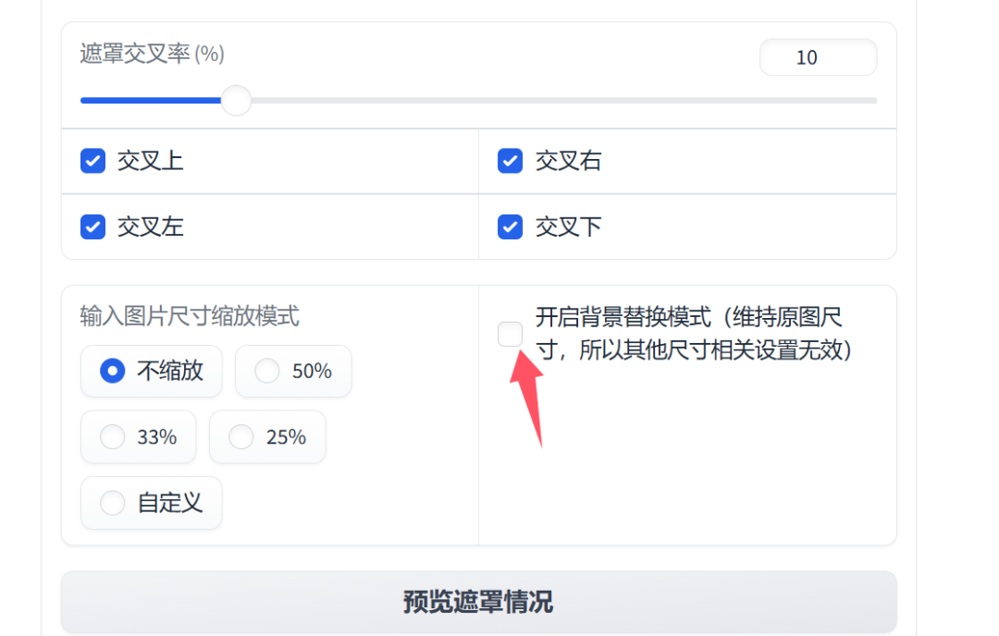999x636 pixels.
Task: Click the 遮罩交叉率 (%) label
Action: point(153,55)
